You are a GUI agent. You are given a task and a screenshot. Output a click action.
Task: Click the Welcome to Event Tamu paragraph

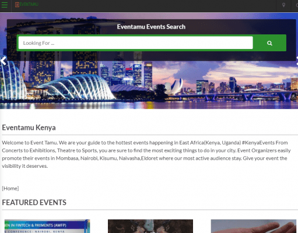click(x=146, y=154)
